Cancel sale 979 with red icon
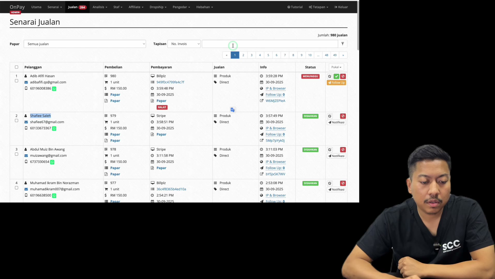 (343, 116)
